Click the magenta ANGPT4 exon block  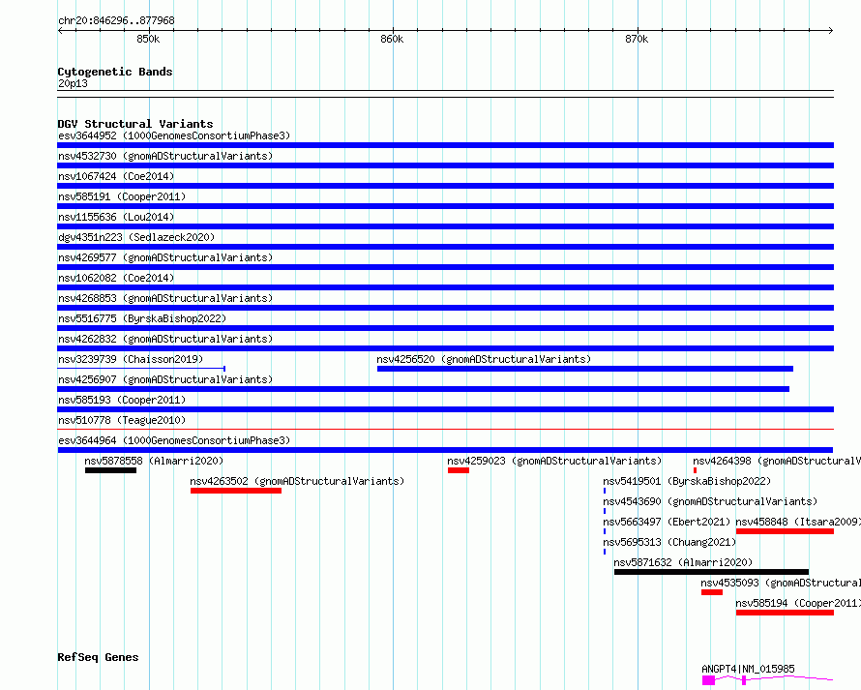[x=708, y=680]
